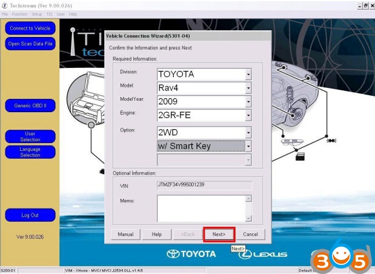The width and height of the screenshot is (375, 274).
Task: Open the User menu
Action: (x=61, y=14)
